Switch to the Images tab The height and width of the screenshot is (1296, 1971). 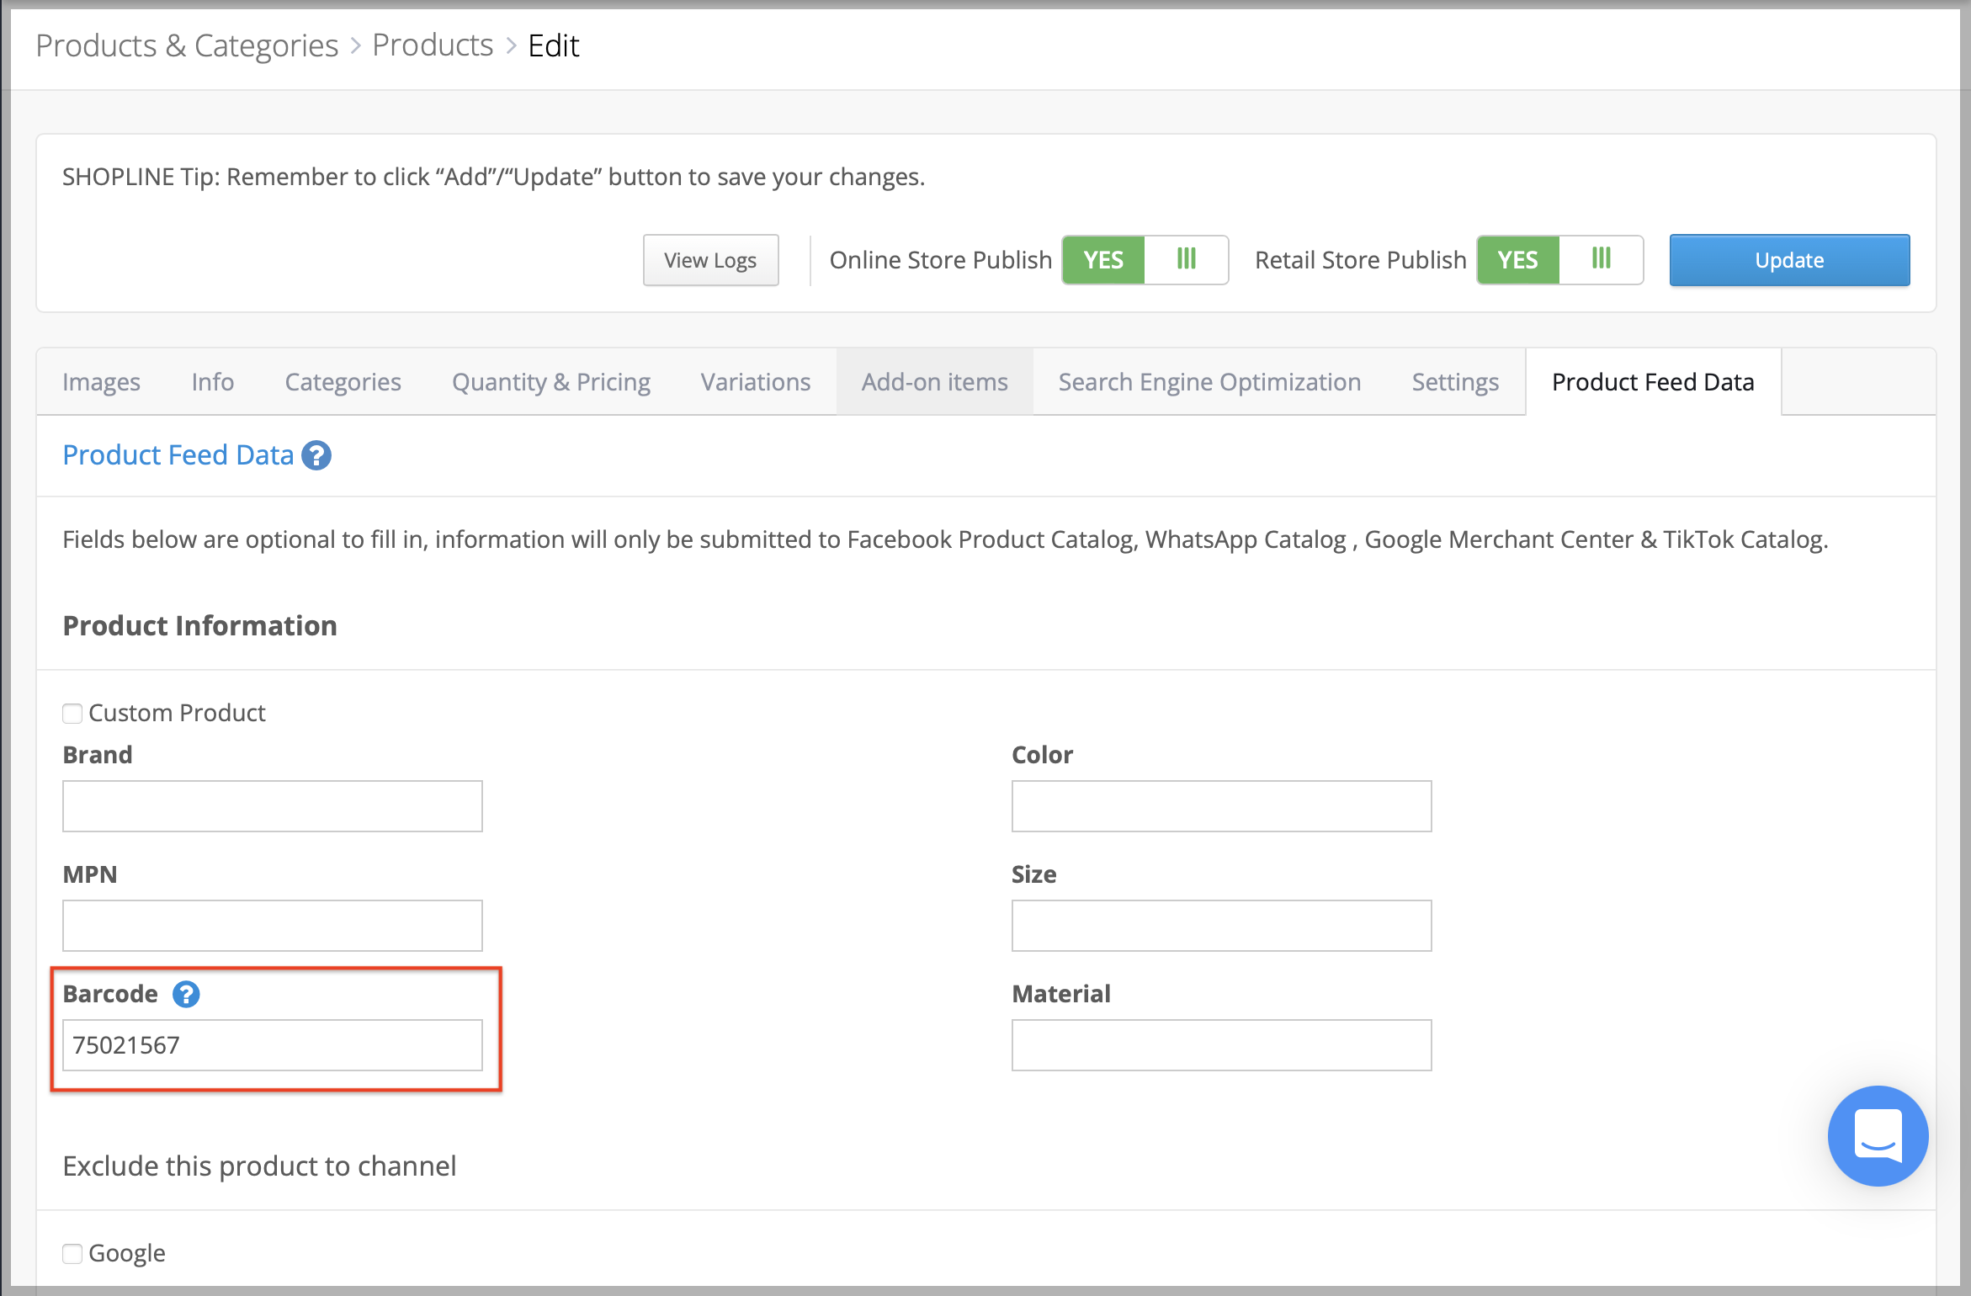tap(101, 382)
